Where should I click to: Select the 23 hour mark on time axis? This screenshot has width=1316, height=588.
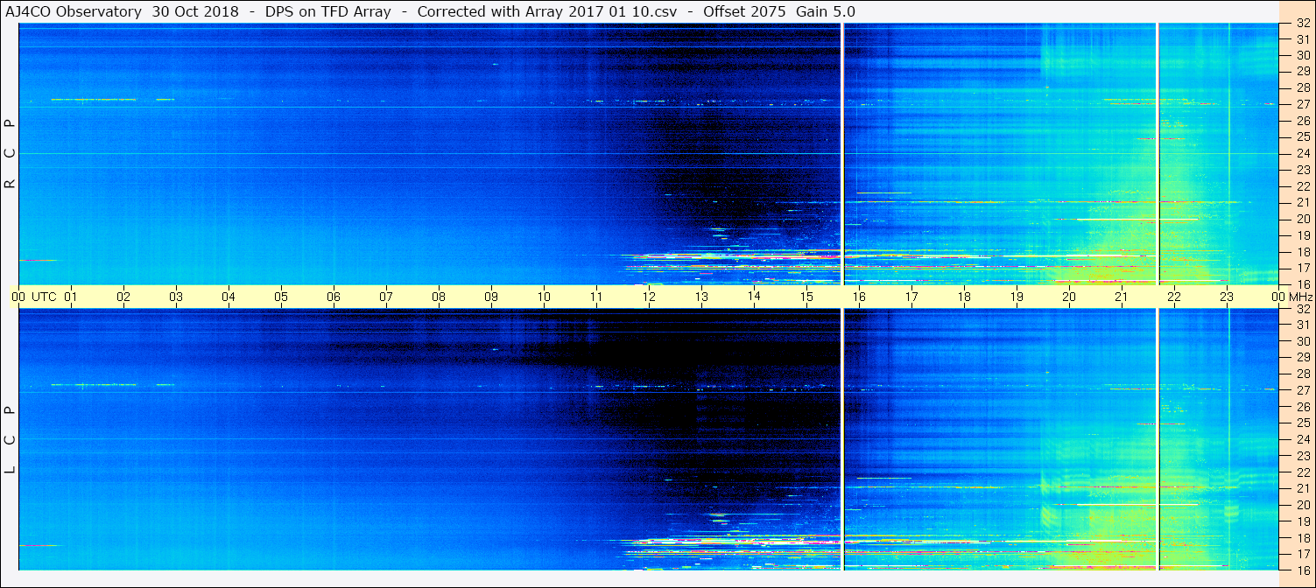click(x=1227, y=297)
